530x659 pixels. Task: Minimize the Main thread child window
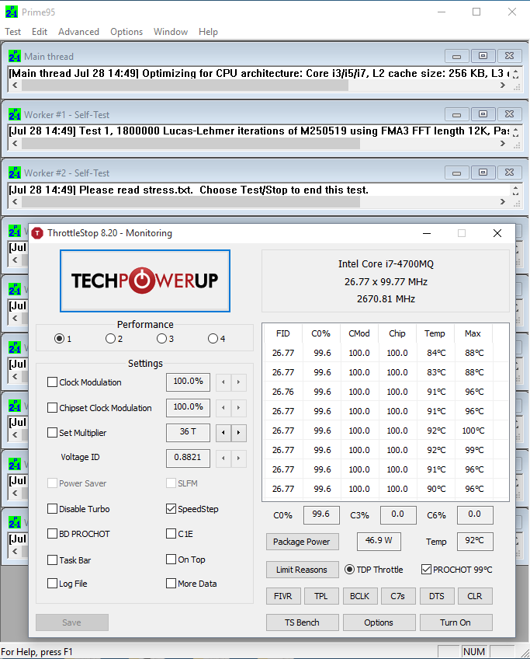457,56
